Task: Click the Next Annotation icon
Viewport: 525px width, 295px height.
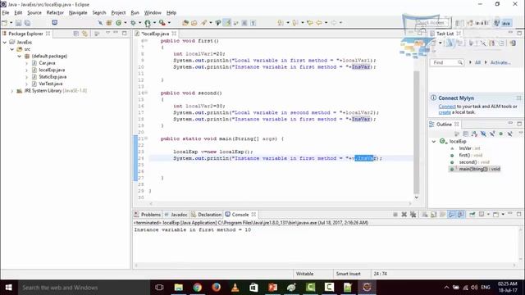Action: pos(281,23)
